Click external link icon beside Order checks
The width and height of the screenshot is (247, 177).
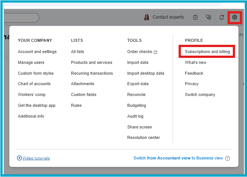pyautogui.click(x=155, y=52)
